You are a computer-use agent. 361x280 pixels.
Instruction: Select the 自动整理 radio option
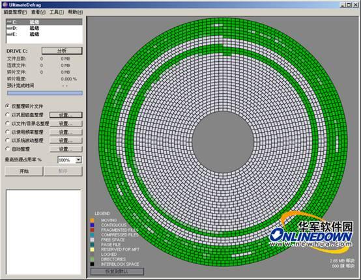pyautogui.click(x=8, y=149)
